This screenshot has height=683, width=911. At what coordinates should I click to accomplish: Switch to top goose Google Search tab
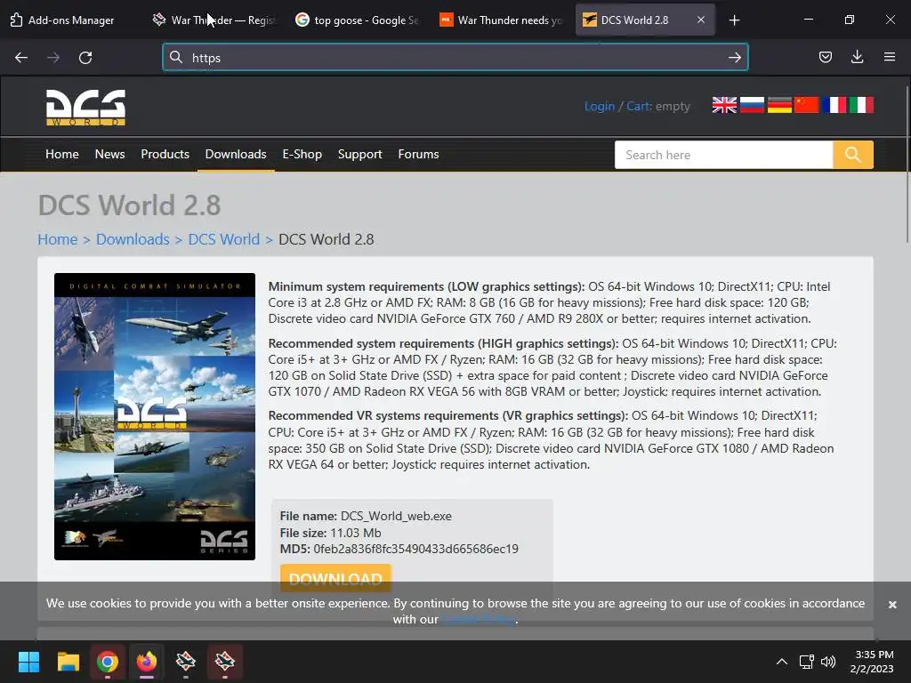click(x=357, y=20)
